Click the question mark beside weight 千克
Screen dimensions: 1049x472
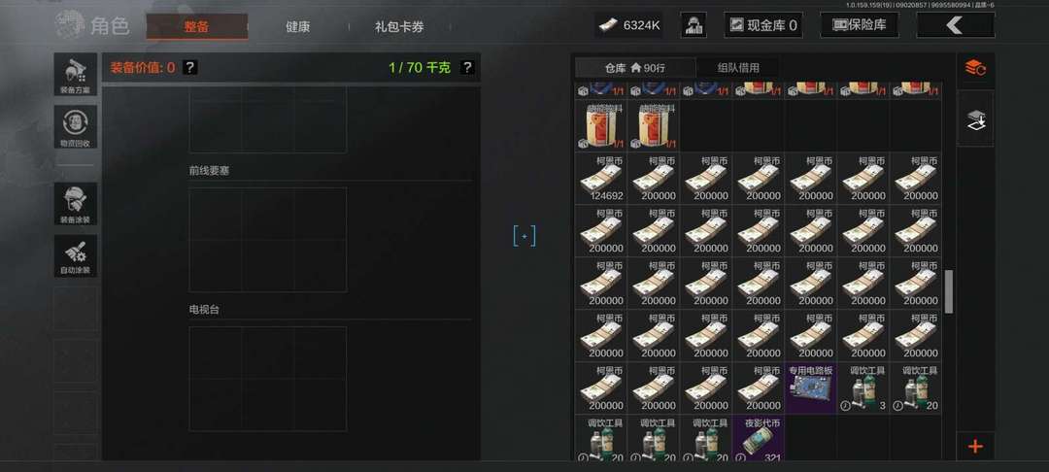(x=467, y=68)
